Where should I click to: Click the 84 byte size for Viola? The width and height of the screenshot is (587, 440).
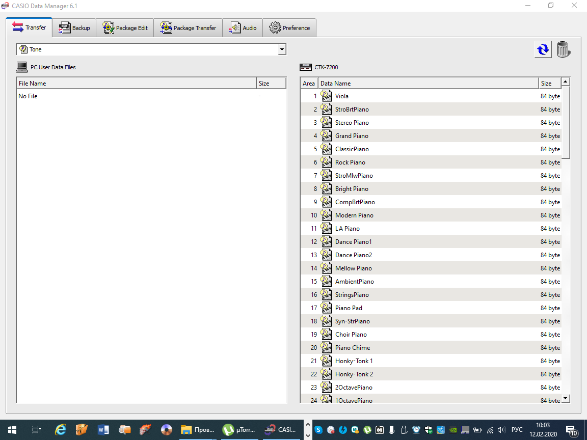point(550,96)
